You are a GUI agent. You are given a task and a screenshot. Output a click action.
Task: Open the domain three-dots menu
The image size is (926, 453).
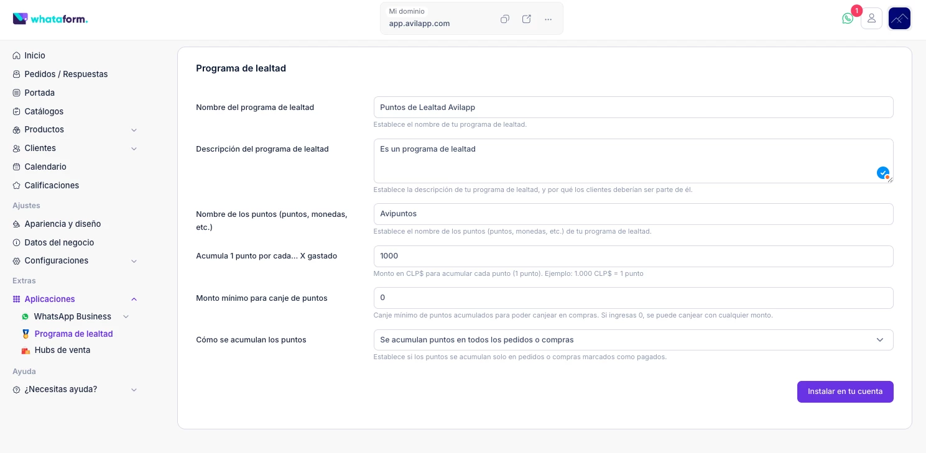coord(548,19)
